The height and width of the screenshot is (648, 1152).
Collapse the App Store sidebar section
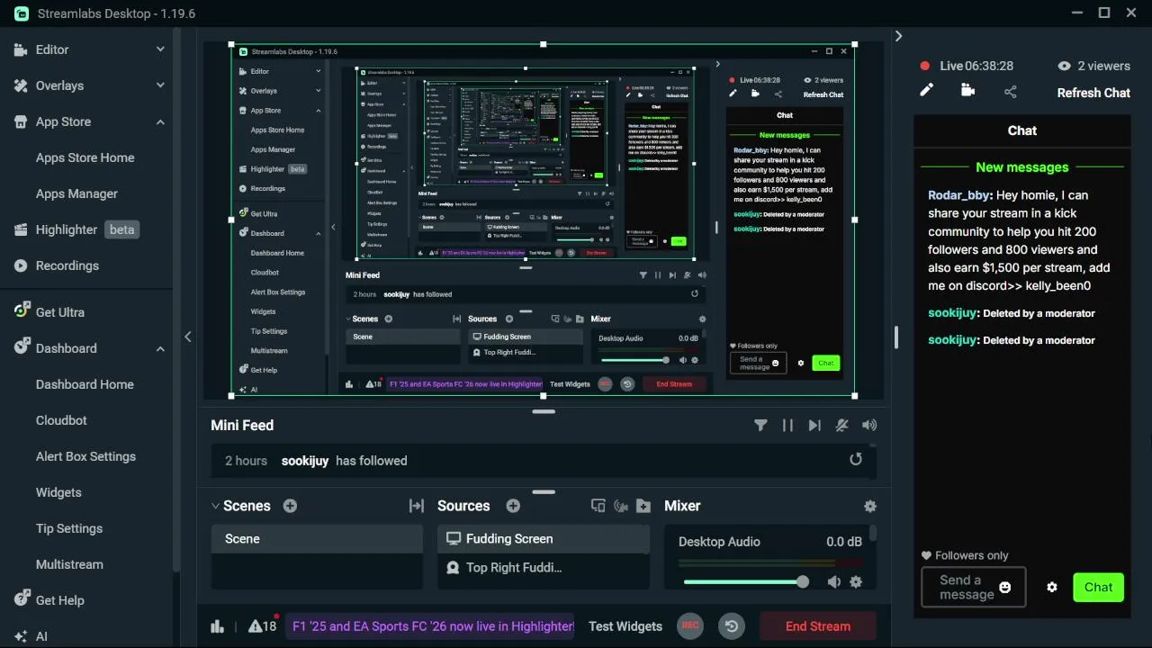[x=160, y=121]
